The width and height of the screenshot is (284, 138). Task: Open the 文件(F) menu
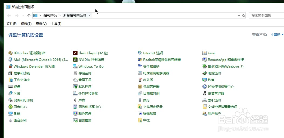pyautogui.click(x=12, y=24)
